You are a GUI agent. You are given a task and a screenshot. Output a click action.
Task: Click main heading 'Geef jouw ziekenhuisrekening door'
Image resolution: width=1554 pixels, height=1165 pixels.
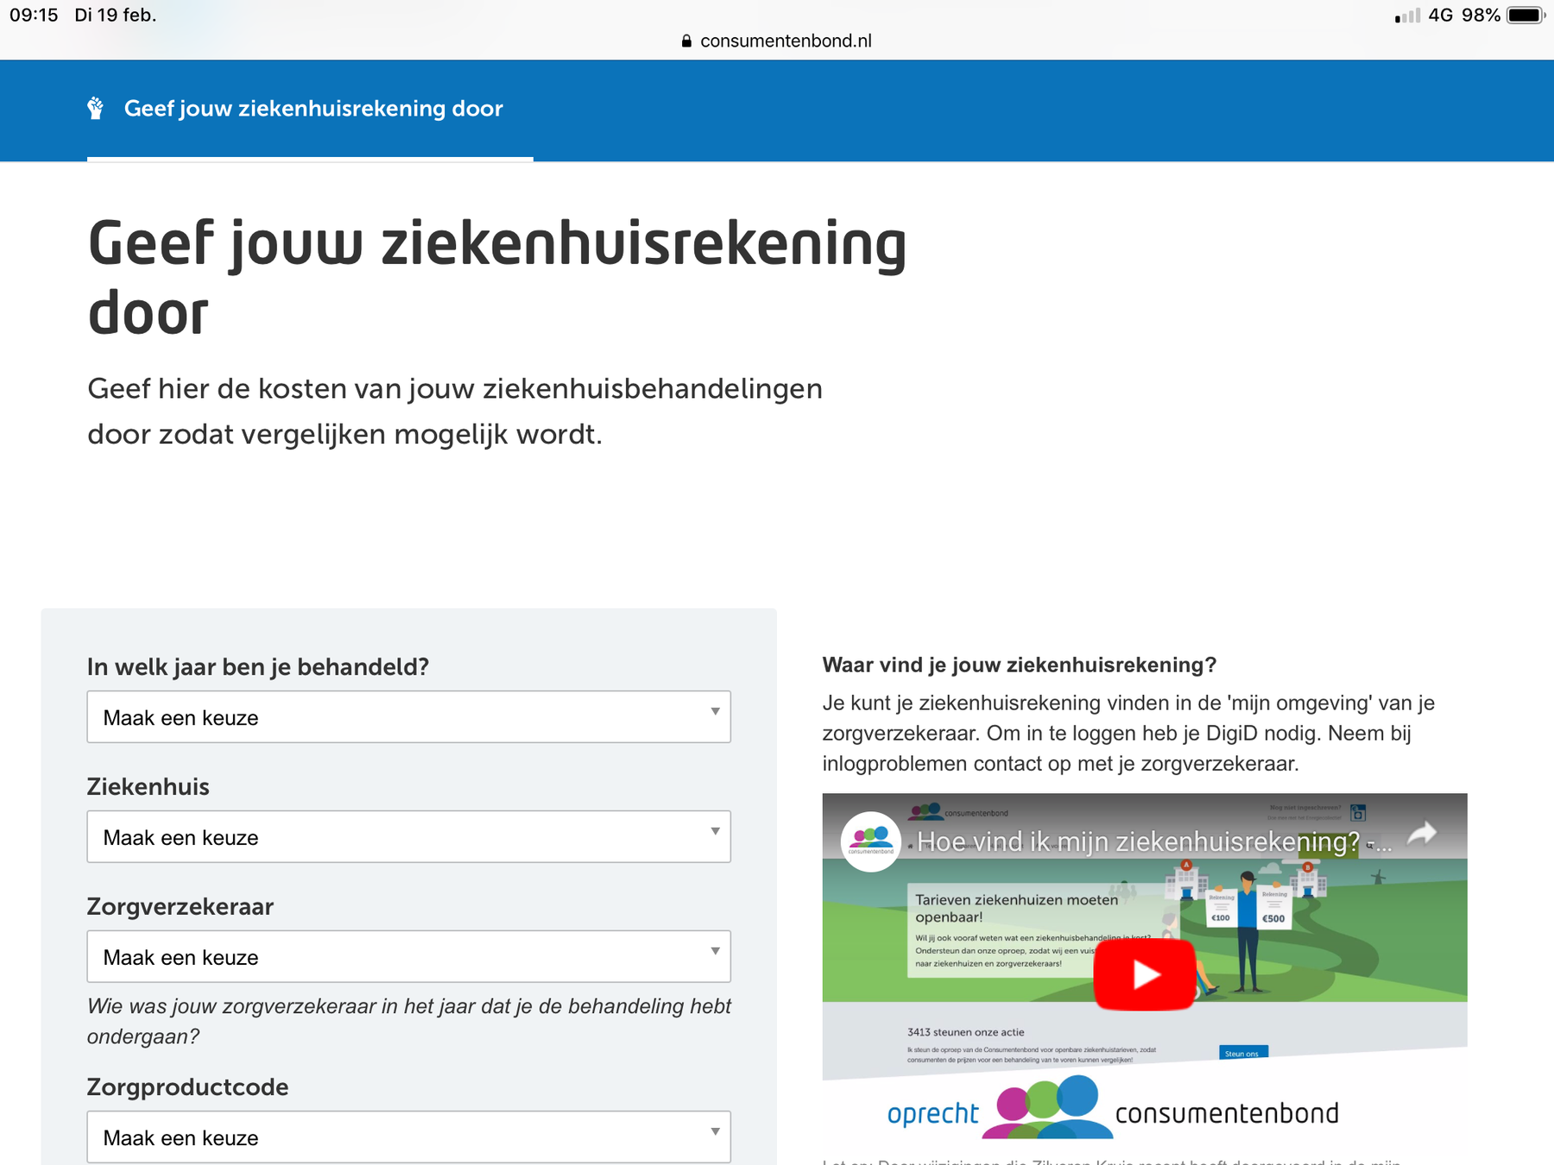pos(497,277)
